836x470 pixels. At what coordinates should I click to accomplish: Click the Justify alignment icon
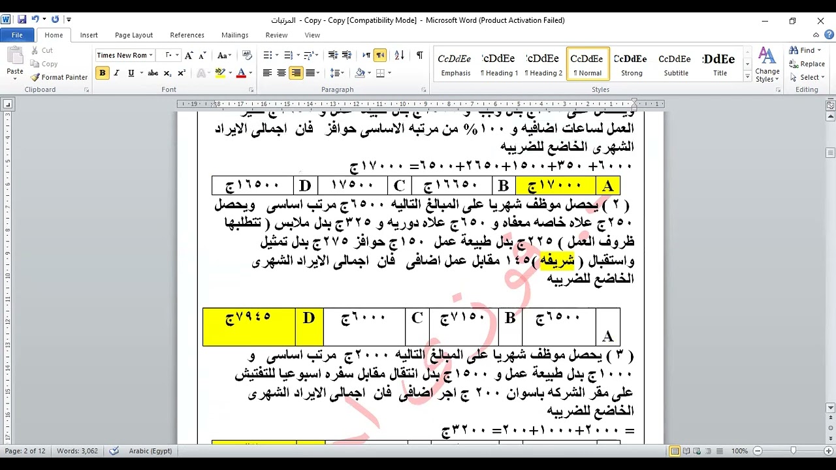tap(310, 73)
